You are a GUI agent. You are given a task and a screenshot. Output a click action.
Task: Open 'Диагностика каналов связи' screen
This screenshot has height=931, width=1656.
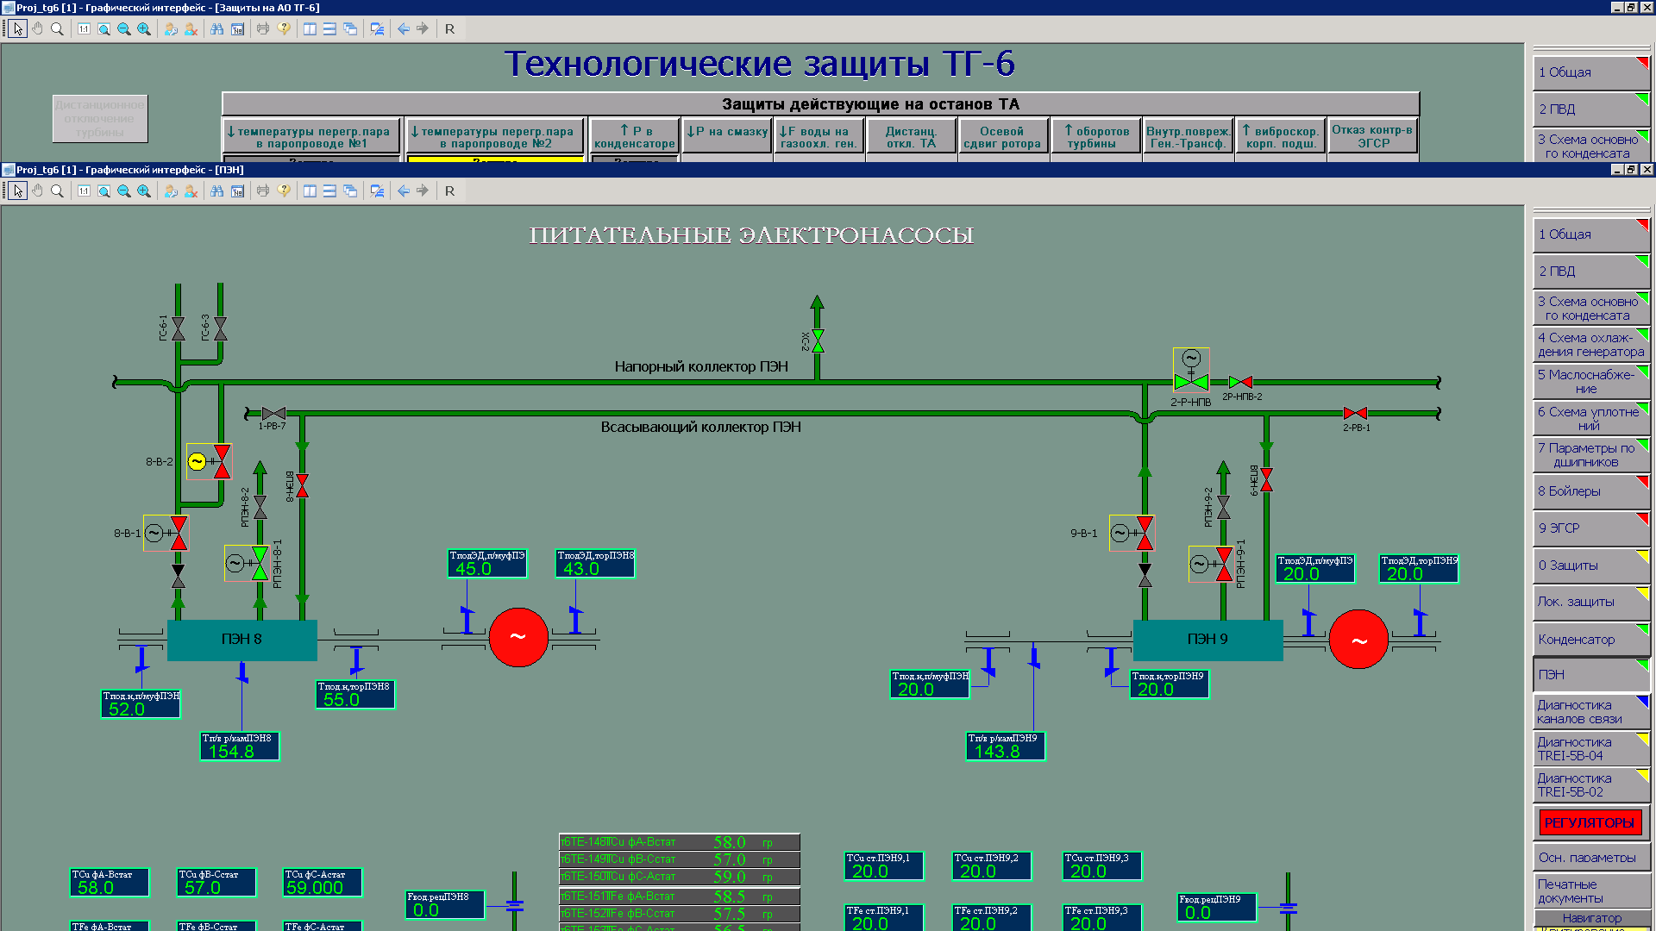pos(1591,712)
